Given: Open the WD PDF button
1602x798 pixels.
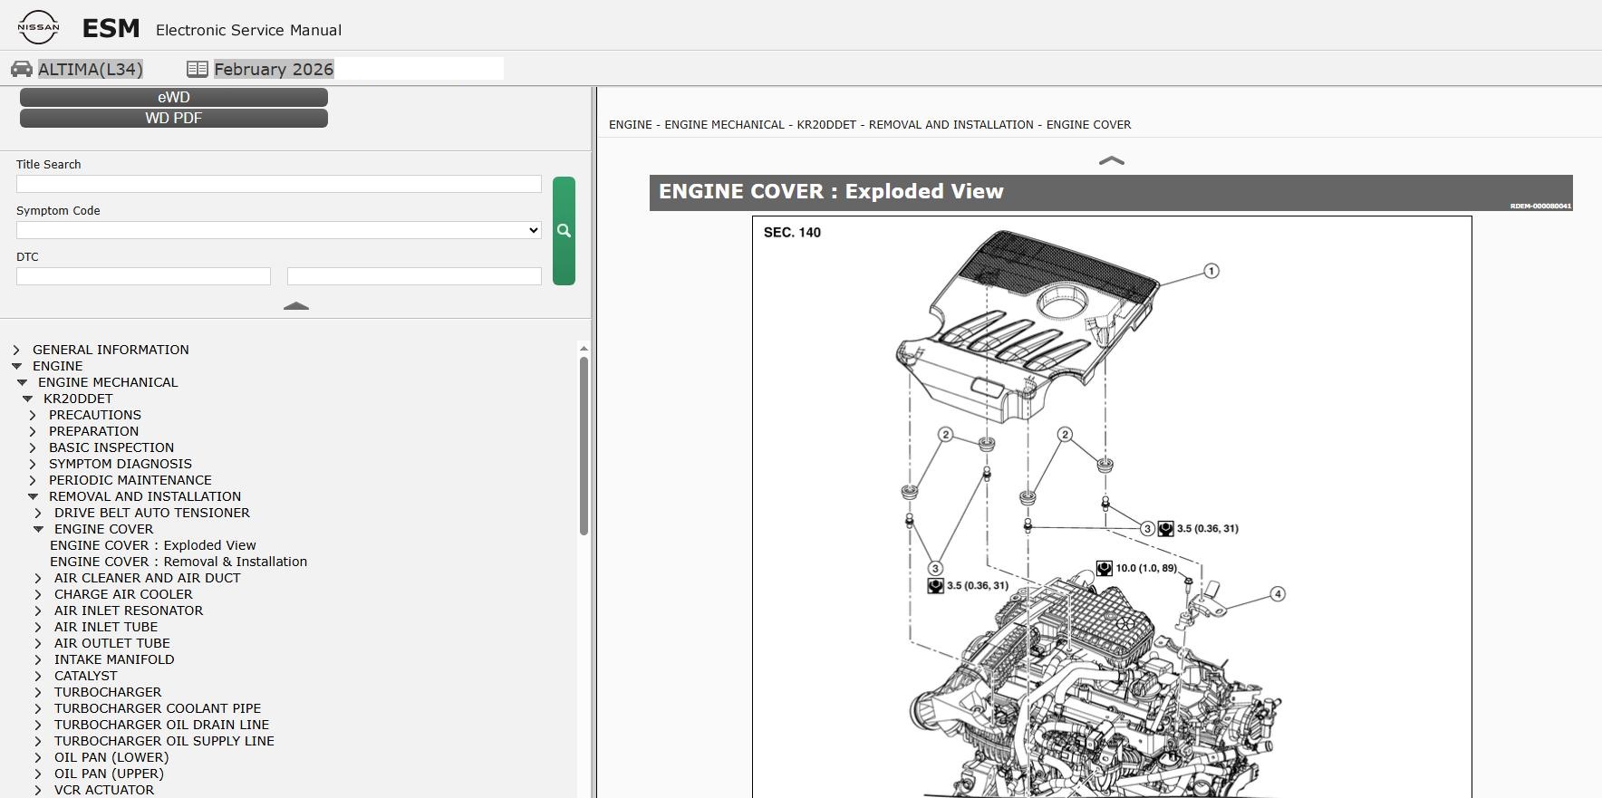Looking at the screenshot, I should (174, 118).
